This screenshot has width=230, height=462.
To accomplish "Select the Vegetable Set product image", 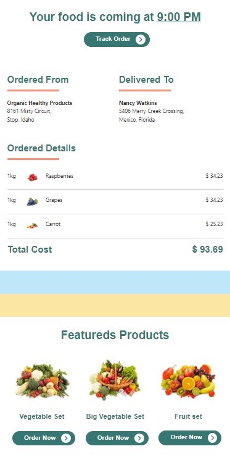I will [x=42, y=380].
